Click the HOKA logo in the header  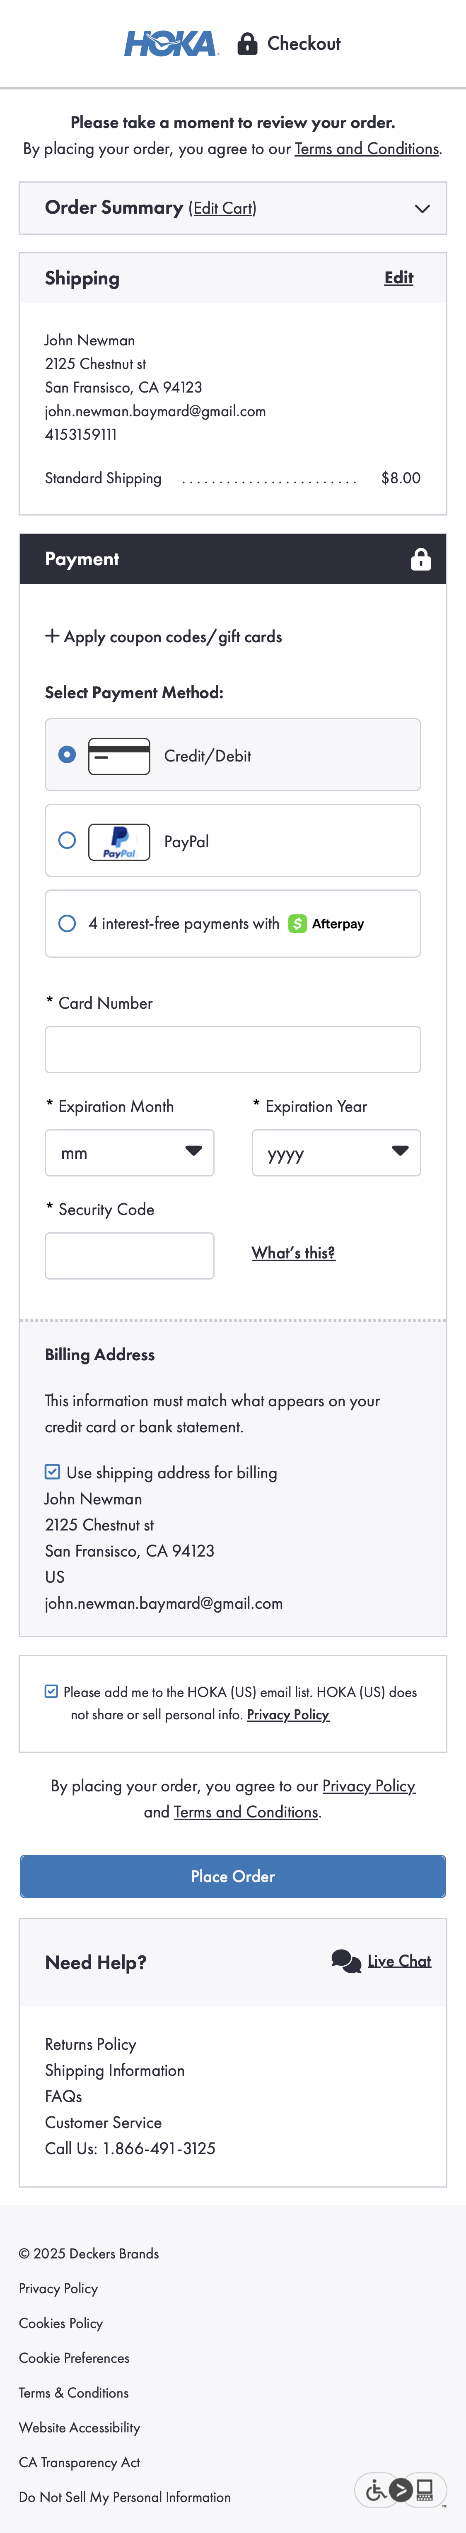tap(169, 43)
